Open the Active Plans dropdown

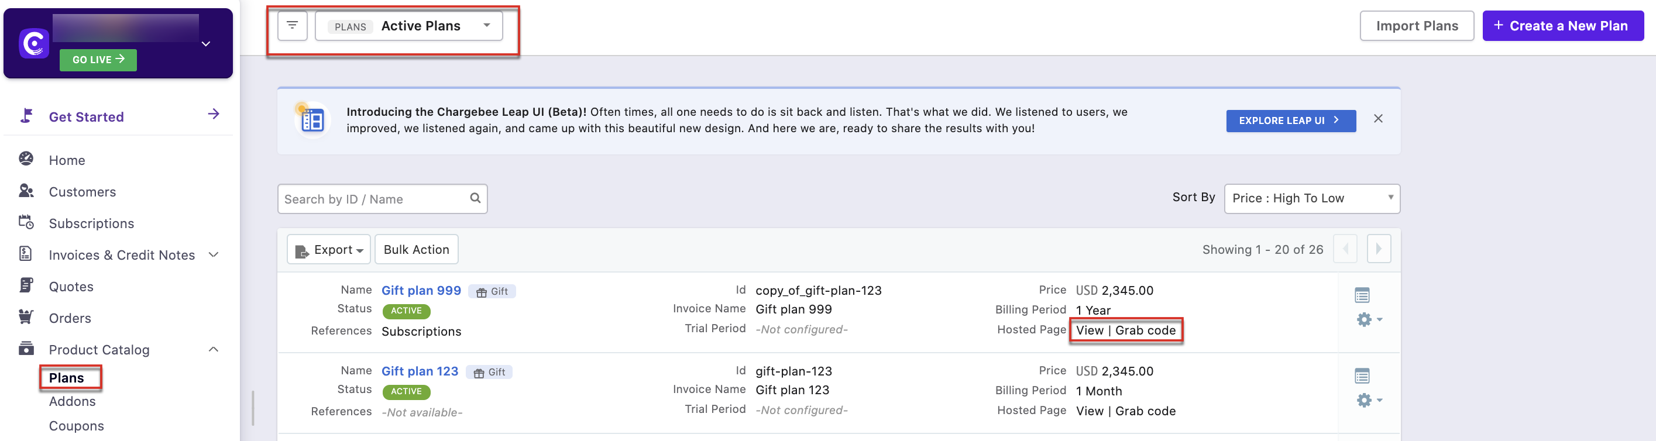409,26
